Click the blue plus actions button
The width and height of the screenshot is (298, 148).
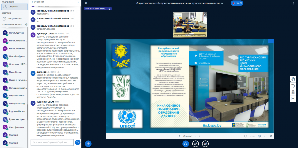[88, 144]
